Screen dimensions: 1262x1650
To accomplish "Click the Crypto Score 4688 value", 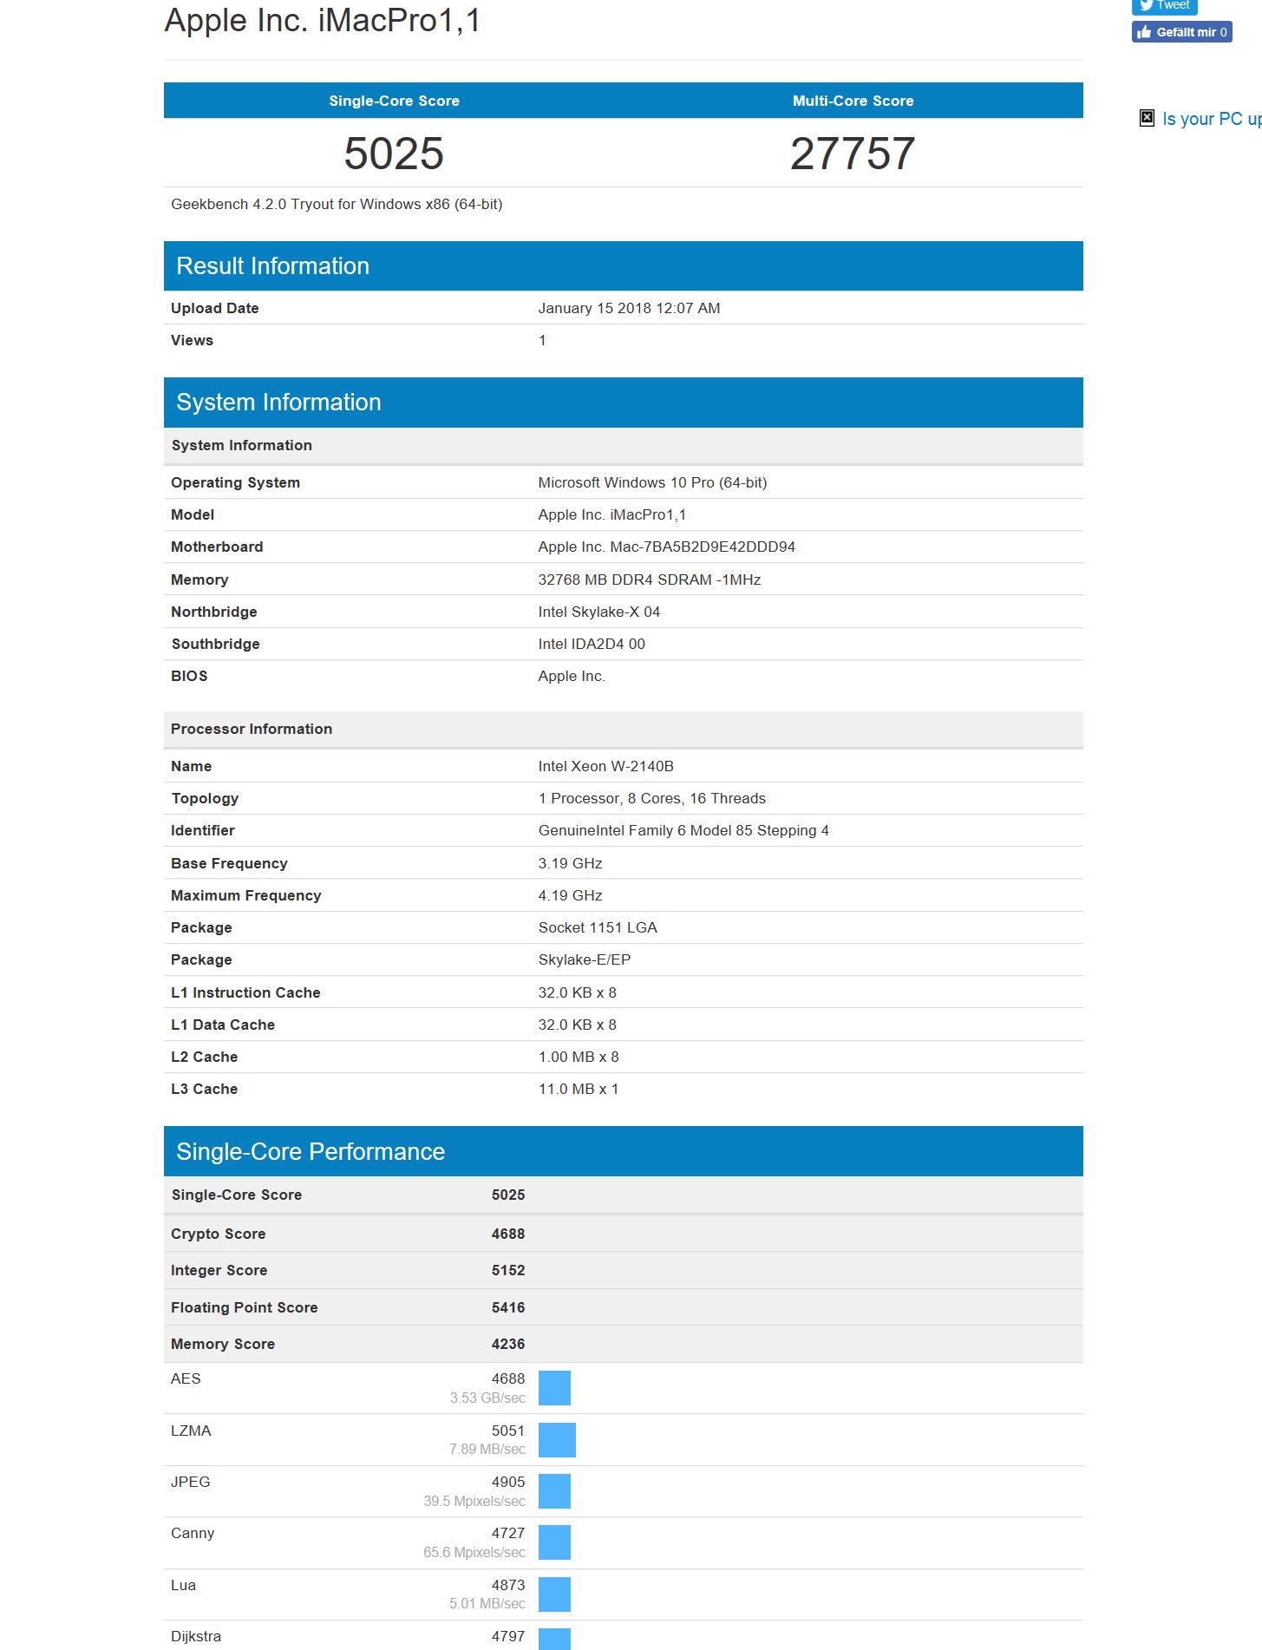I will [x=508, y=1234].
